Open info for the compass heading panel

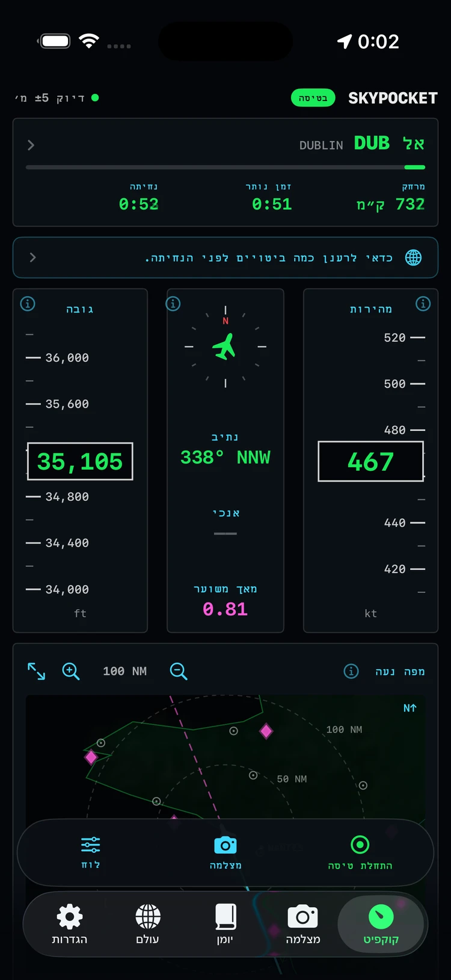[x=173, y=303]
